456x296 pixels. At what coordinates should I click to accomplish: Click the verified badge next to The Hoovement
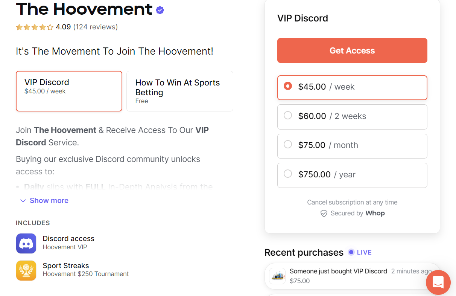[160, 10]
